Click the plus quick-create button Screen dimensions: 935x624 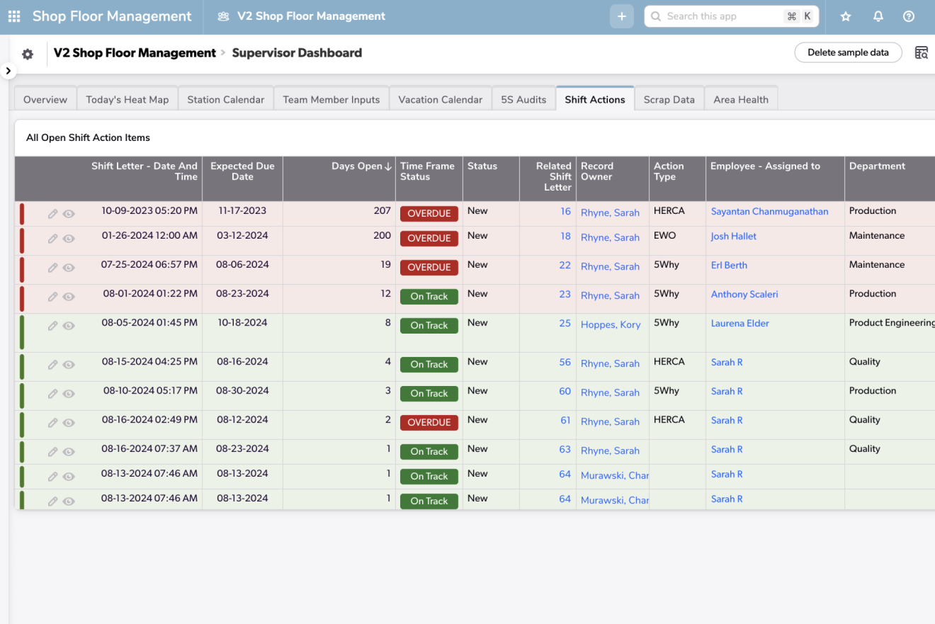pos(621,16)
